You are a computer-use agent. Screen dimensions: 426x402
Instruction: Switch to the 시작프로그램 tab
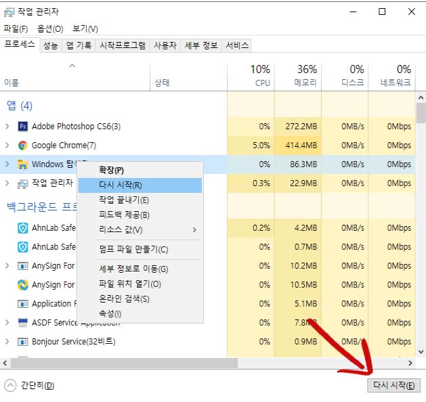(x=123, y=45)
